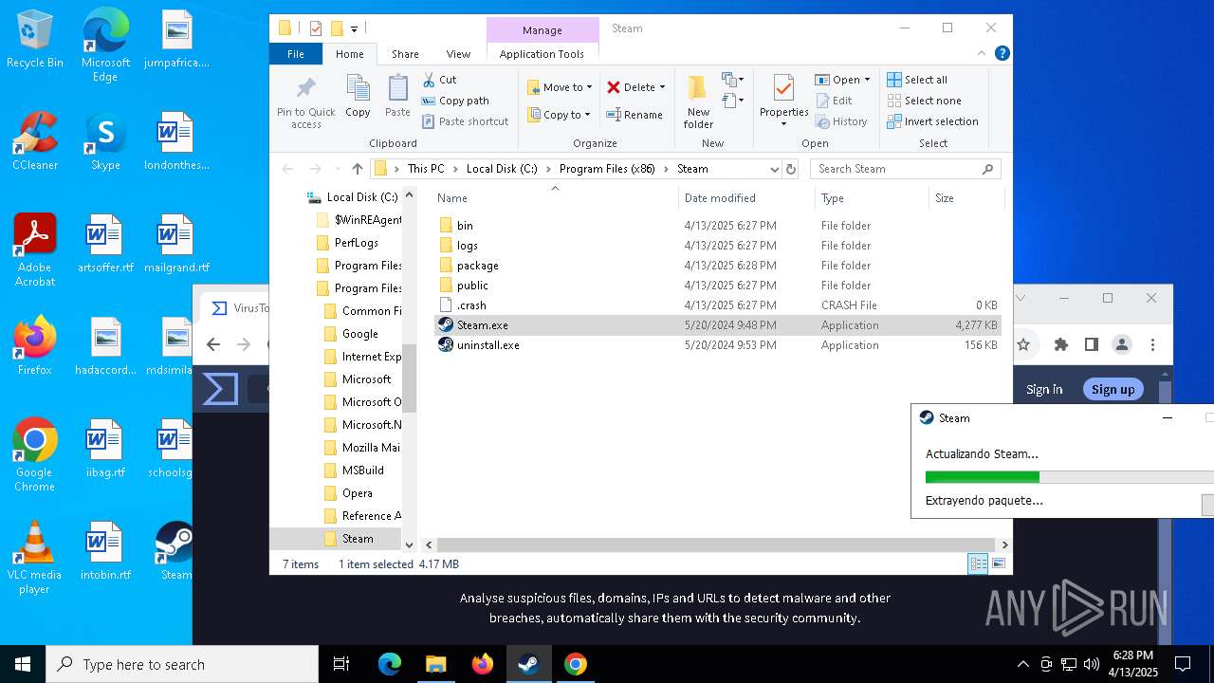Click the Windows Start button
The image size is (1214, 683).
click(23, 664)
